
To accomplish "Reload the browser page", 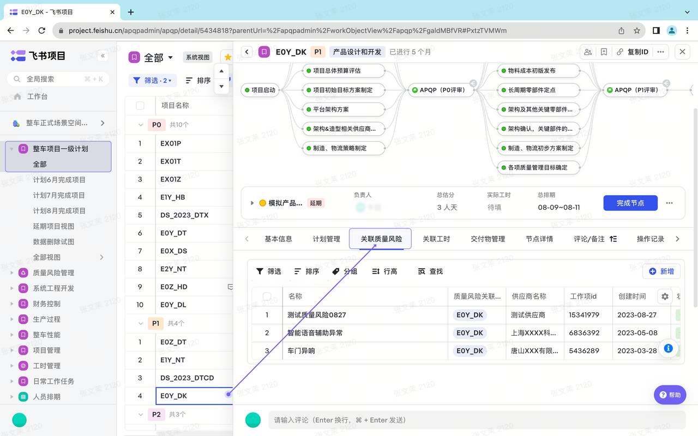I will 43,31.
